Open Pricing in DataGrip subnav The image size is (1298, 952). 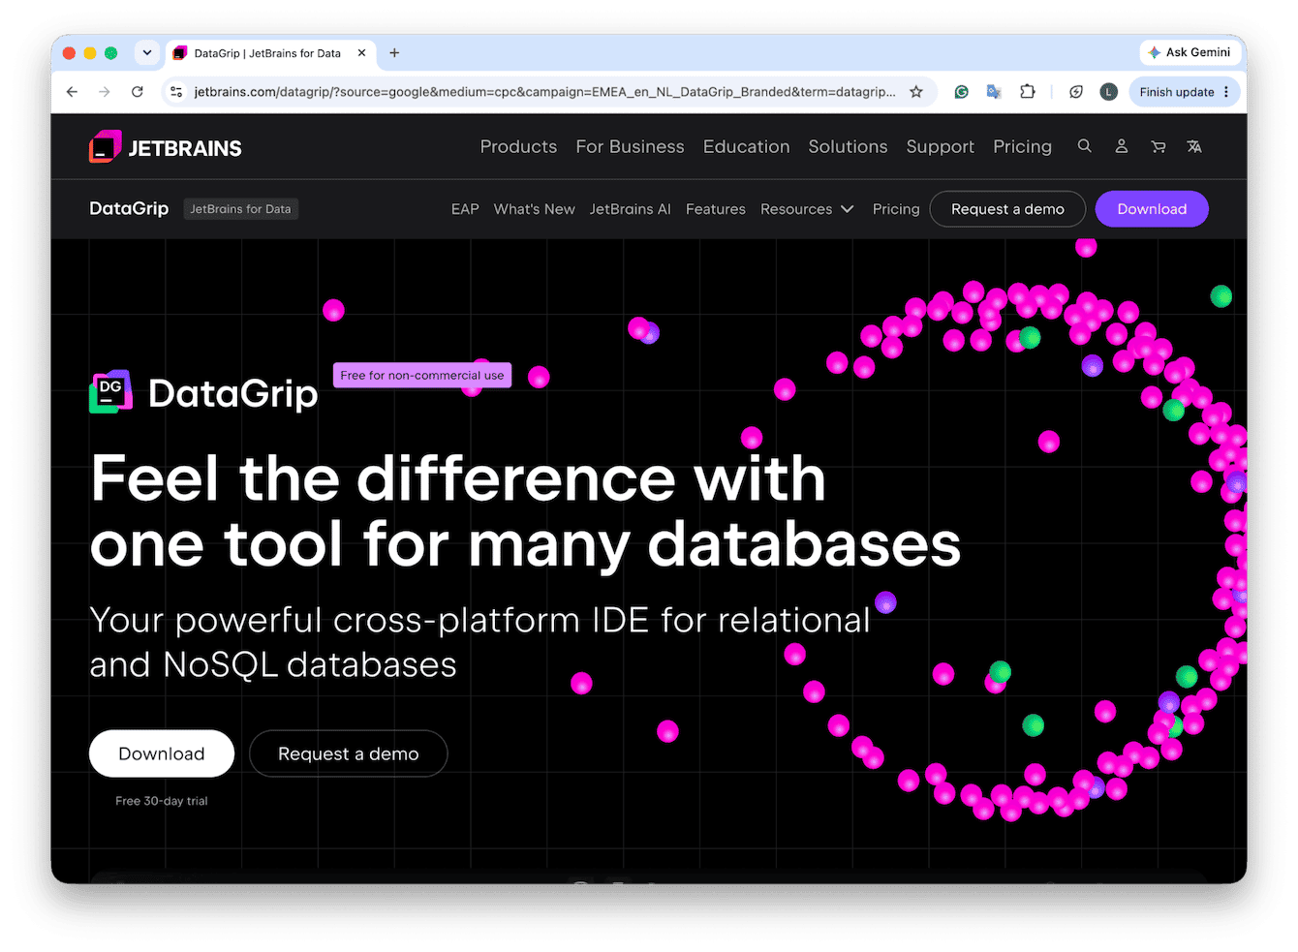pyautogui.click(x=896, y=209)
